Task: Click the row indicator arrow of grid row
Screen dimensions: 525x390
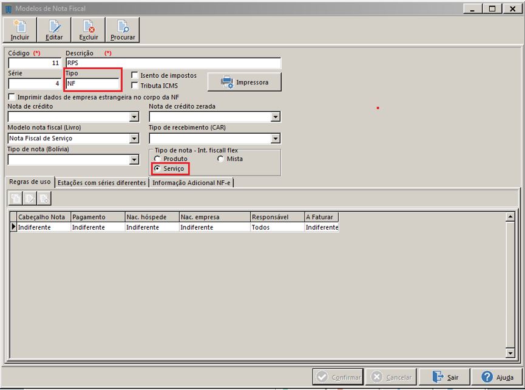Action: click(x=13, y=227)
